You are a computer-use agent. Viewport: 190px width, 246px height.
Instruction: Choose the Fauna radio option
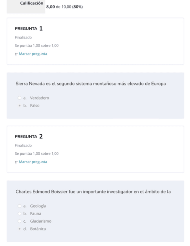pyautogui.click(x=20, y=214)
